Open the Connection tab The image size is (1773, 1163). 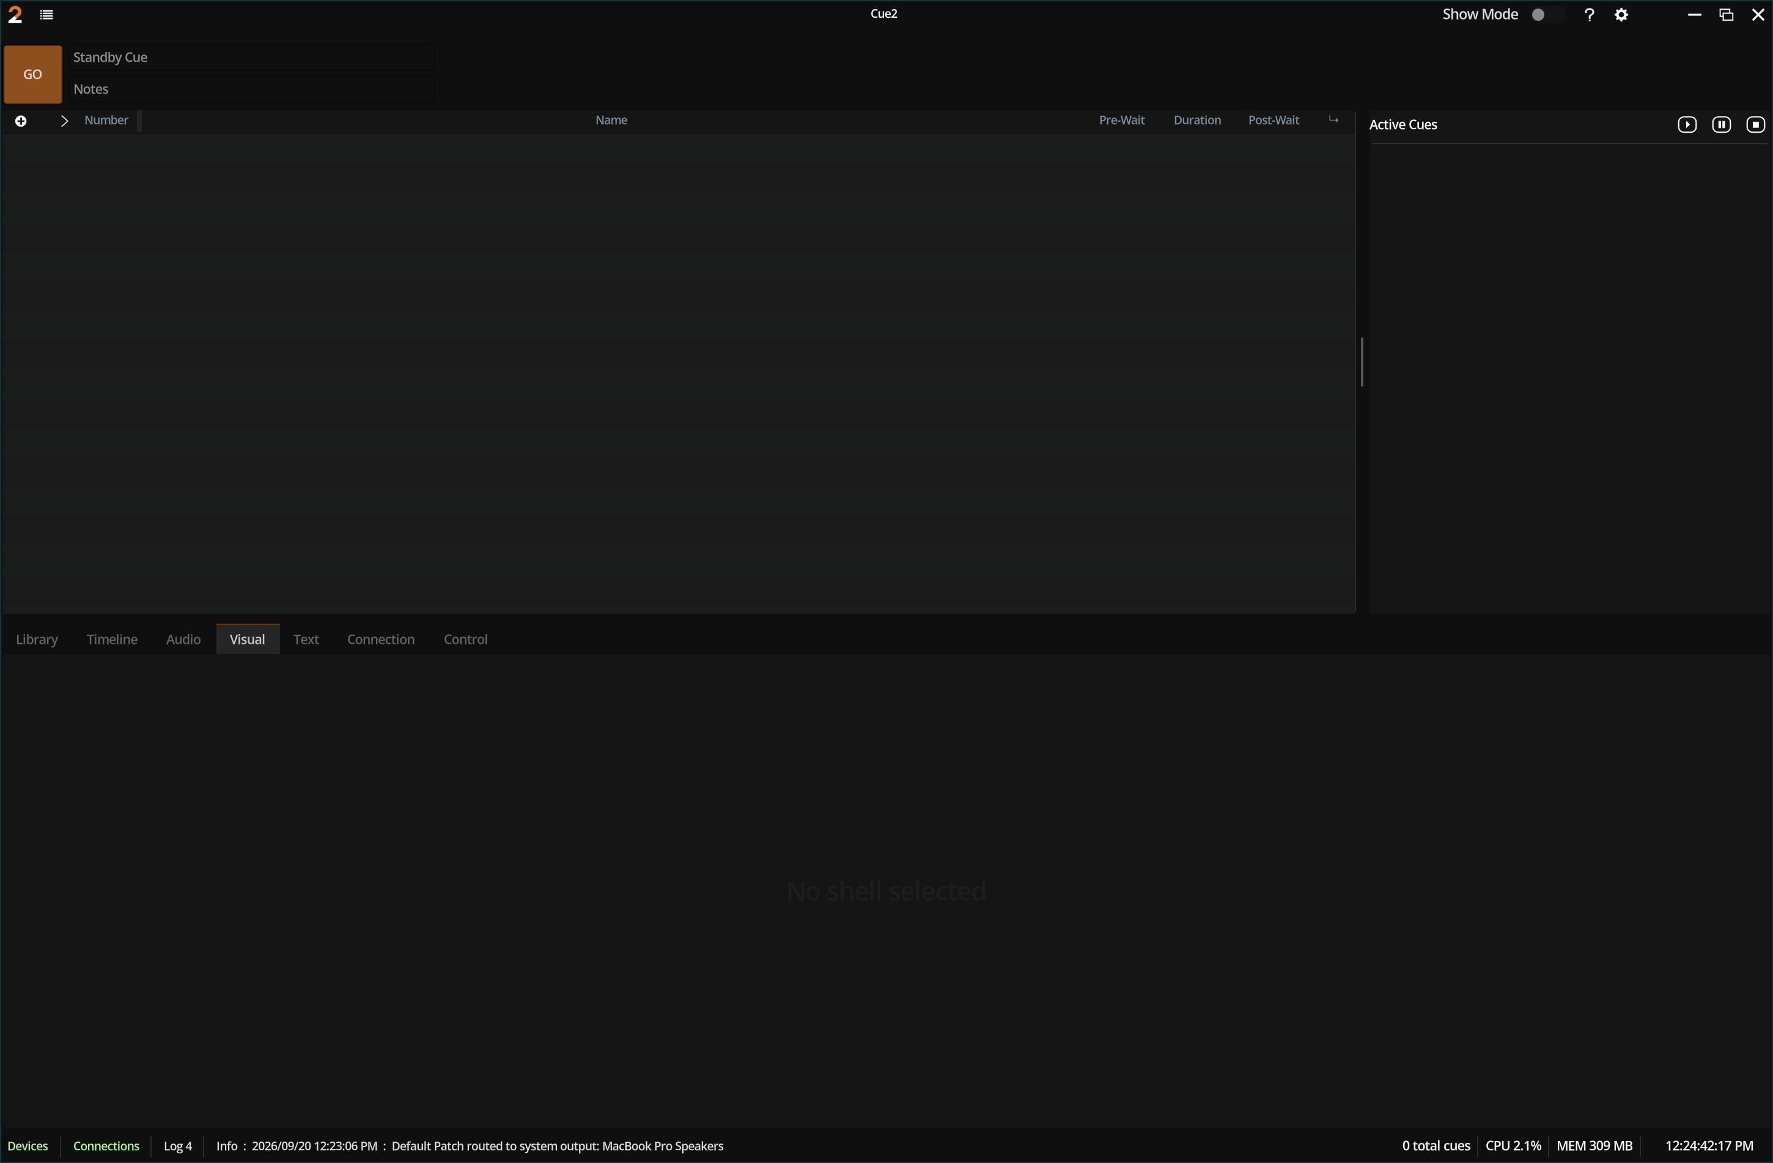(381, 639)
